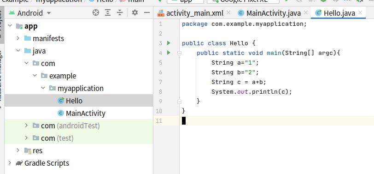Close the Hello.java tab
Screen dimensions: 374x174
360,12
